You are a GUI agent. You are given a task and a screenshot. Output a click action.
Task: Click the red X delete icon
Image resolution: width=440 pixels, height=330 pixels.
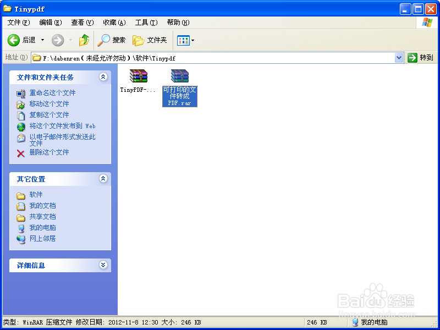click(x=21, y=153)
